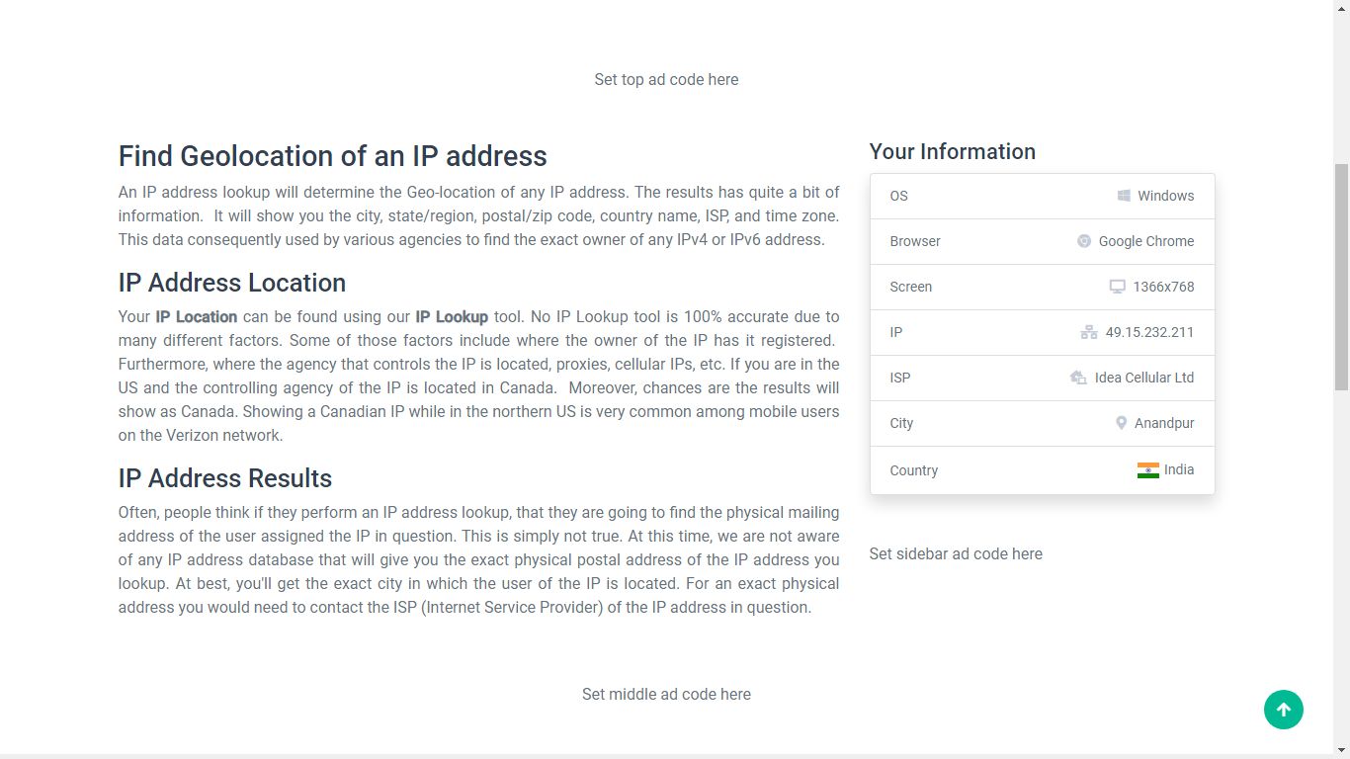Click the Google Chrome browser icon
Image resolution: width=1350 pixels, height=759 pixels.
pyautogui.click(x=1084, y=241)
